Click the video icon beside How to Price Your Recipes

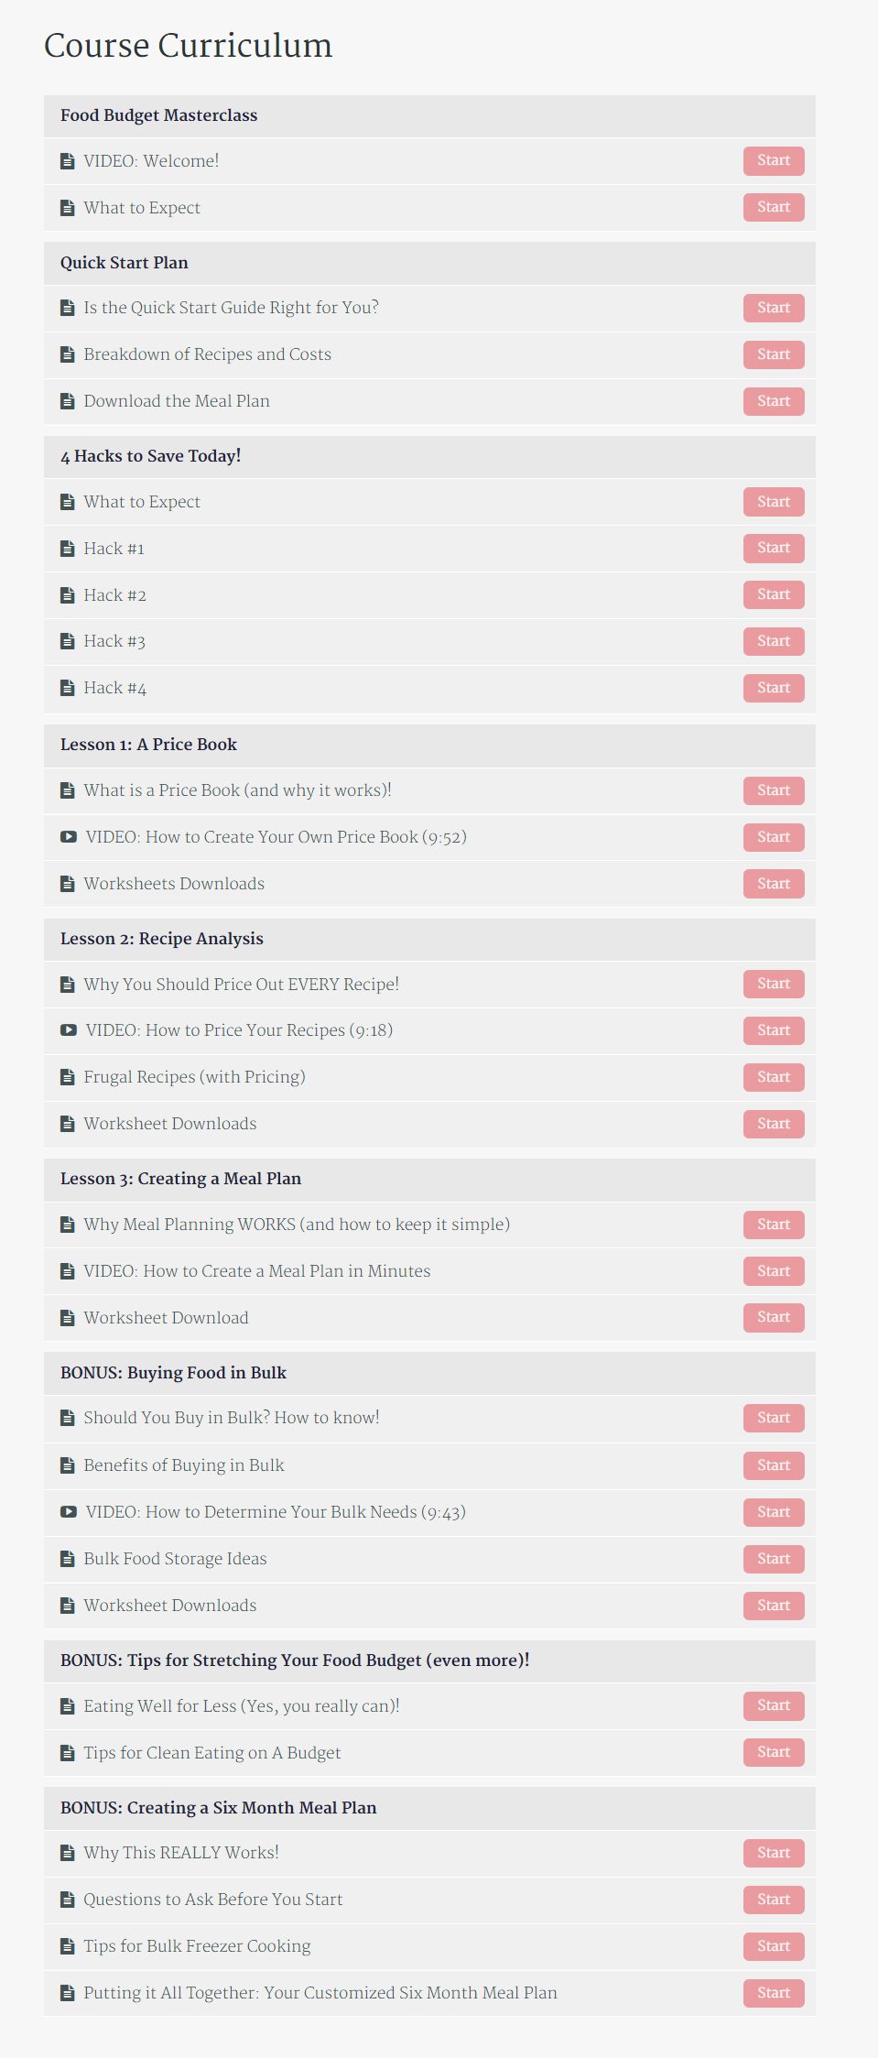pyautogui.click(x=68, y=1029)
